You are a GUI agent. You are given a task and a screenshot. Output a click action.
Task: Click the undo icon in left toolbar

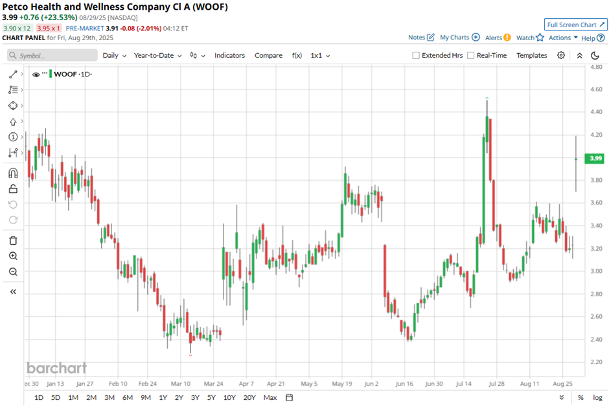pyautogui.click(x=13, y=205)
